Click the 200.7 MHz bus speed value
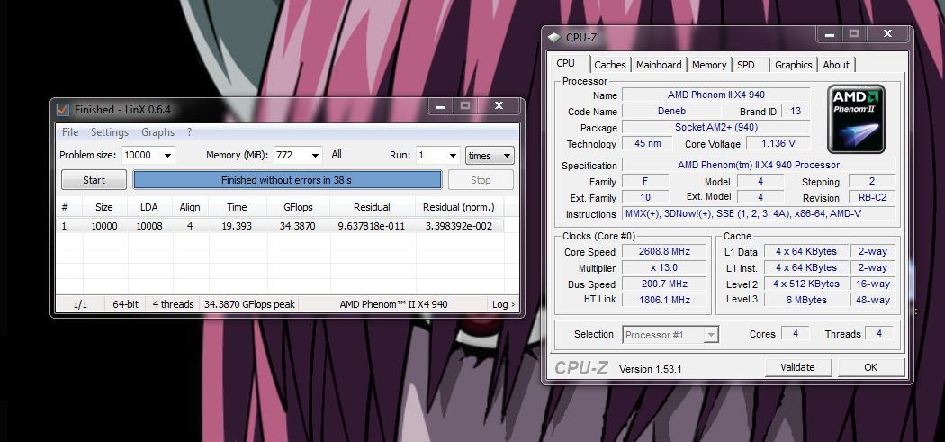This screenshot has width=945, height=442. tap(665, 284)
